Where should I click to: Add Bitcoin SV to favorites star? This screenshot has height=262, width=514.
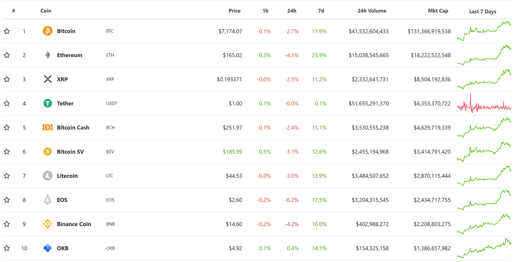click(x=7, y=152)
